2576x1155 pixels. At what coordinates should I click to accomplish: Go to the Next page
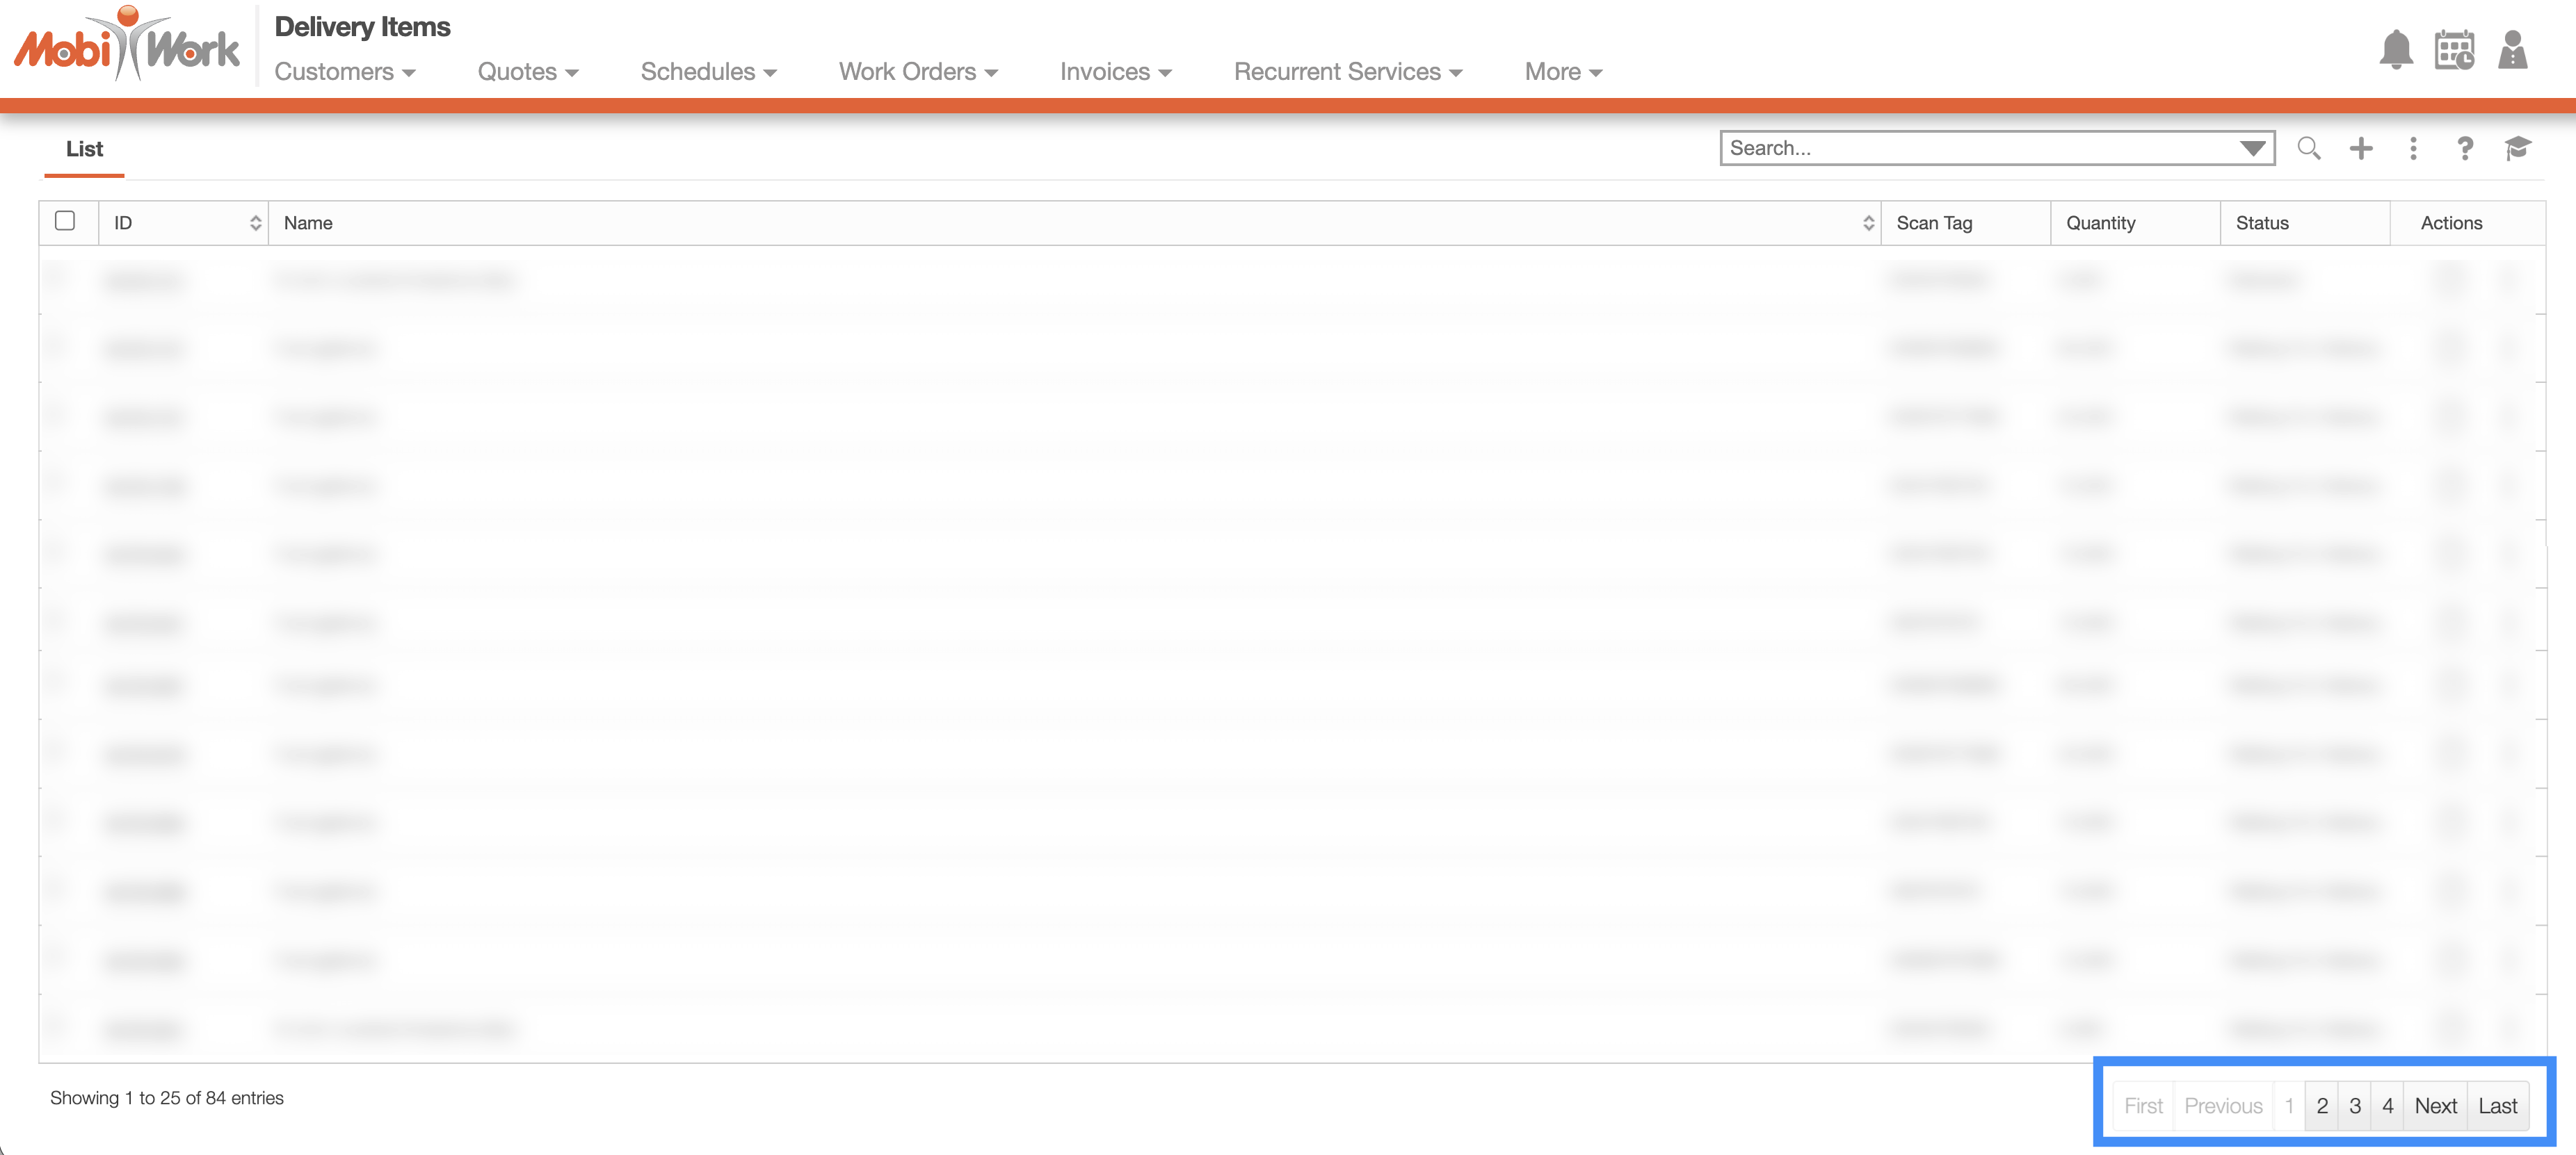(2436, 1106)
